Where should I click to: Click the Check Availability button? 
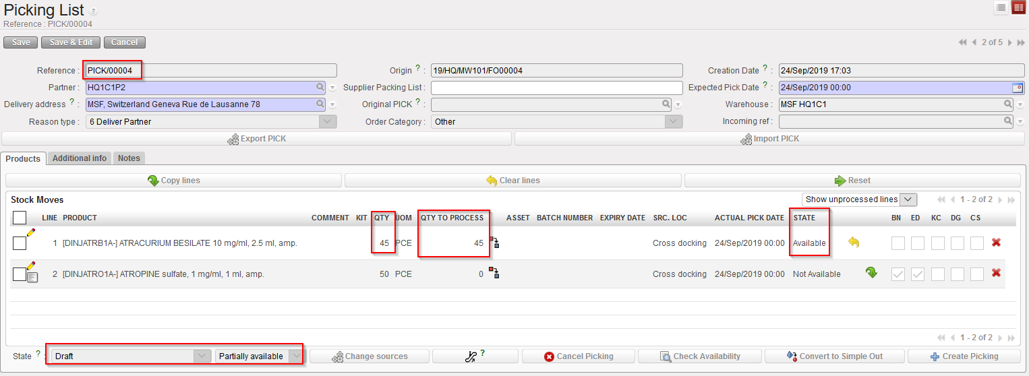699,356
